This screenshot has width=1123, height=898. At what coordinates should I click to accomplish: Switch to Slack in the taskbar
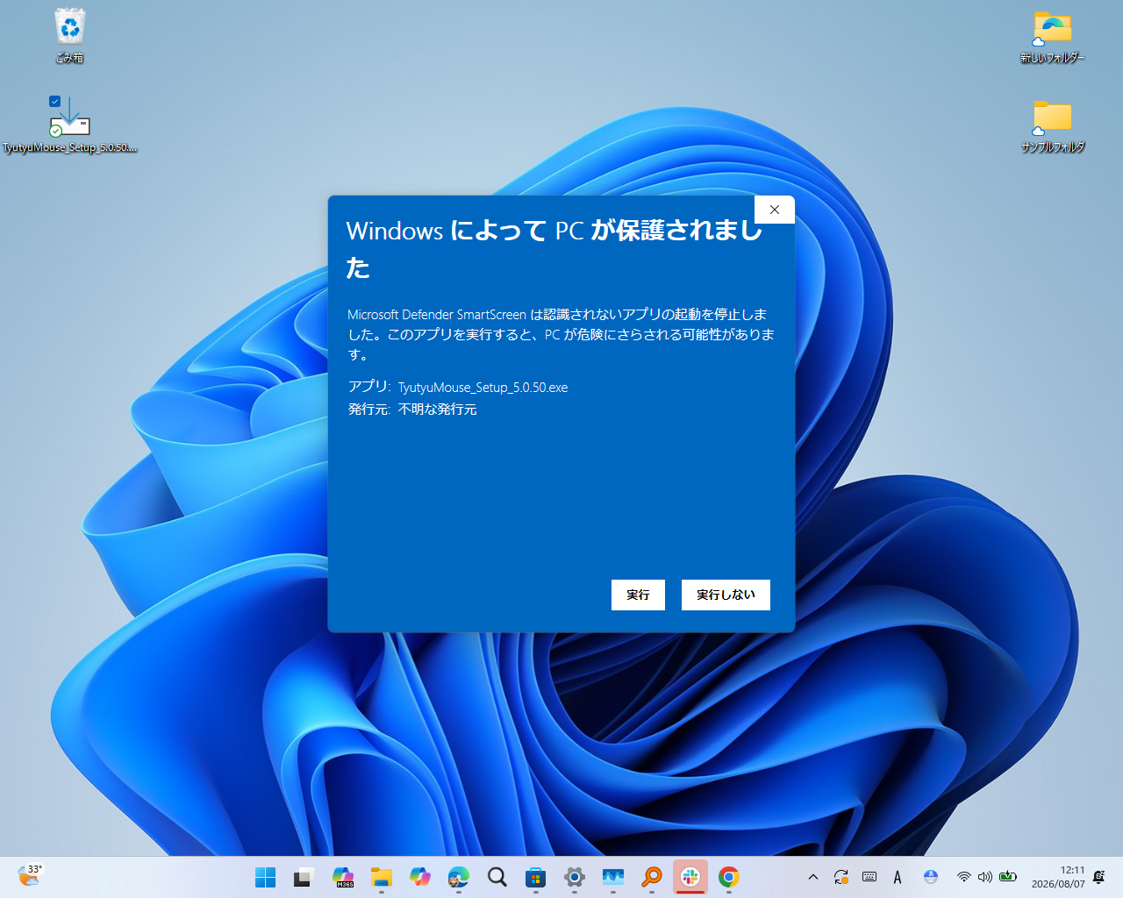(x=690, y=877)
